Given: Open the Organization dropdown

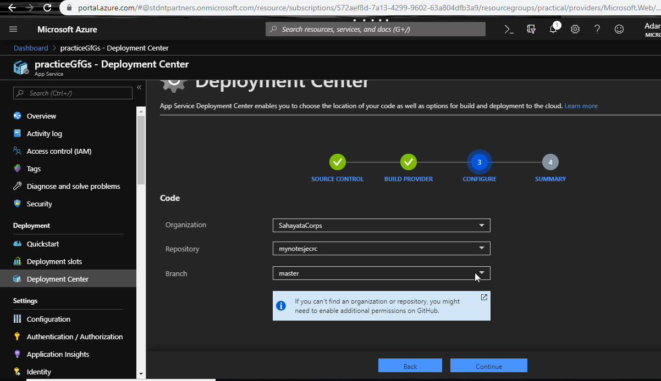Looking at the screenshot, I should pos(381,225).
